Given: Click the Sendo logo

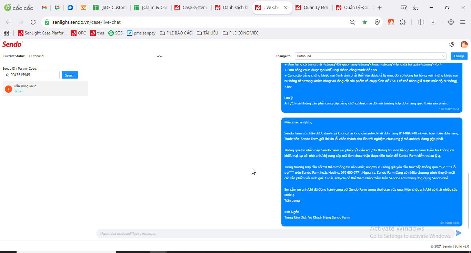Looking at the screenshot, I should (12, 44).
